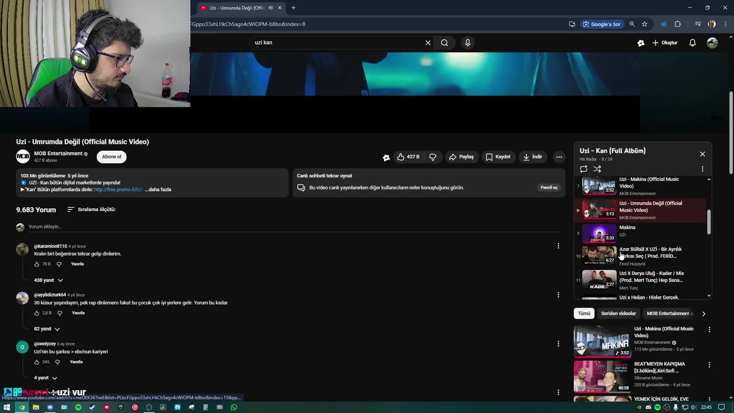Like the @ayyildizturk64 comment
The width and height of the screenshot is (734, 413).
tap(37, 313)
